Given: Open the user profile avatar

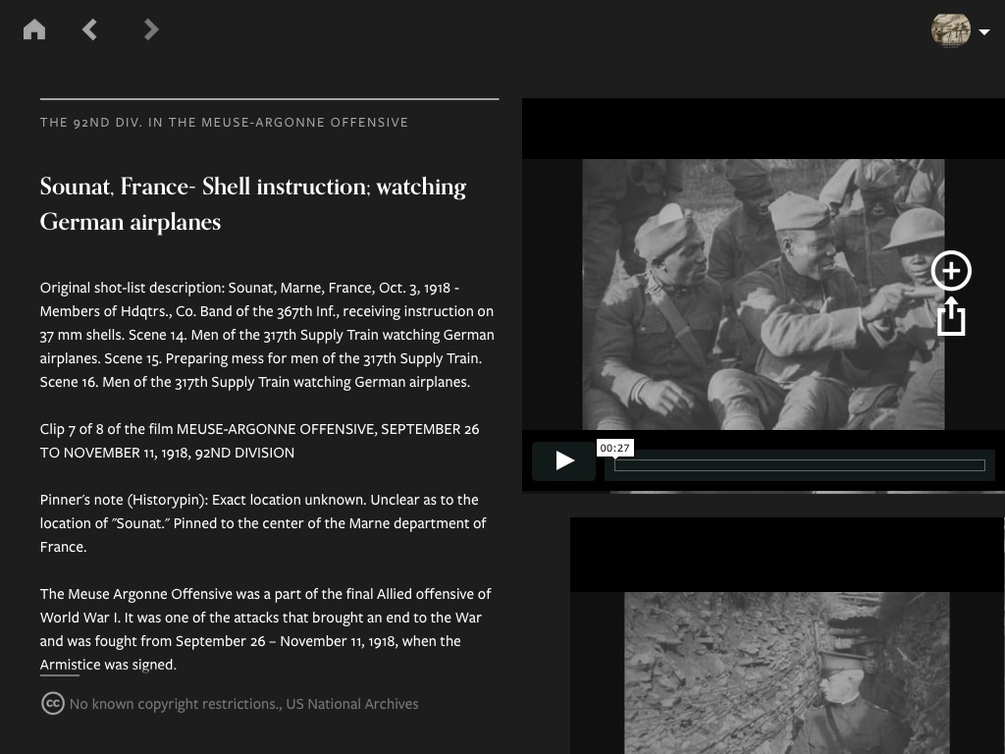Looking at the screenshot, I should [950, 30].
